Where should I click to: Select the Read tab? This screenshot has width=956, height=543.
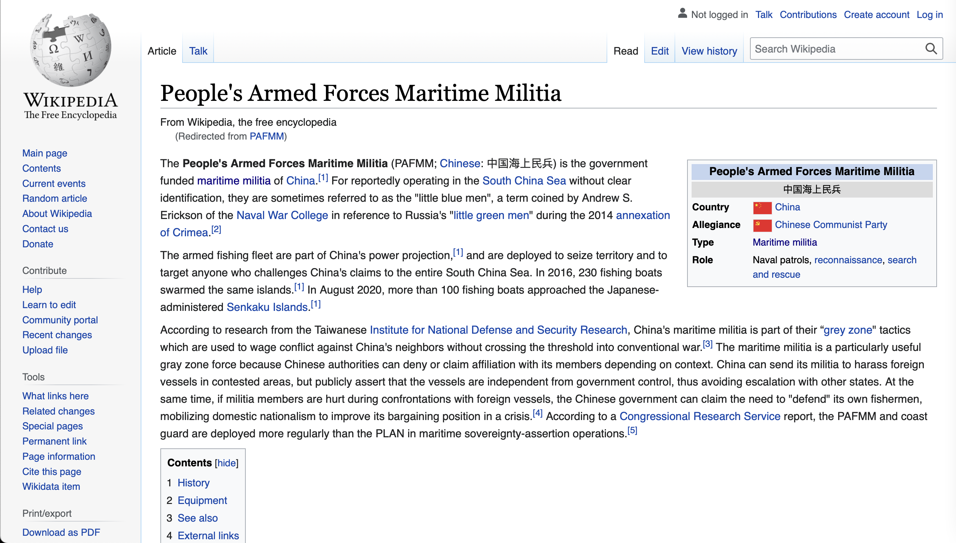(x=625, y=51)
